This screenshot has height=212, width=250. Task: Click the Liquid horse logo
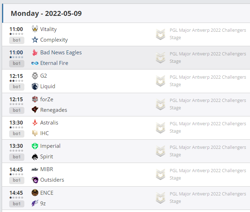click(35, 86)
